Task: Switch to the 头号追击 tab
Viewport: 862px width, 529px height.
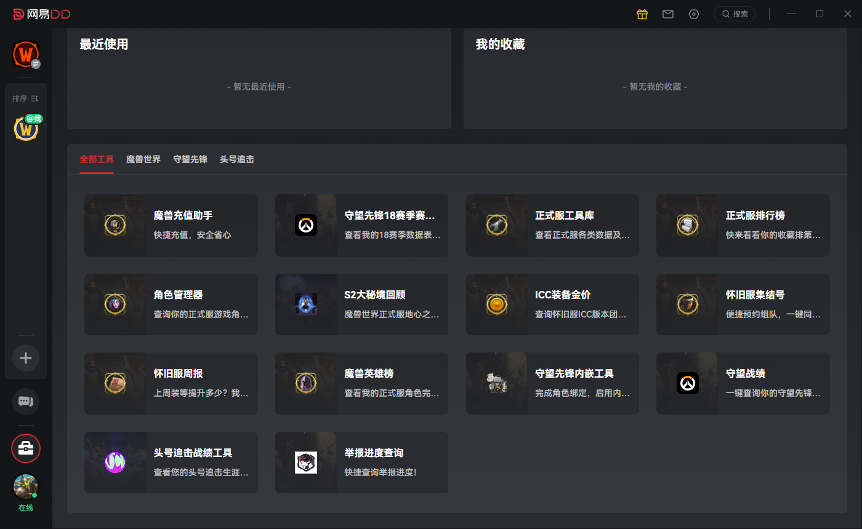Action: [x=237, y=159]
